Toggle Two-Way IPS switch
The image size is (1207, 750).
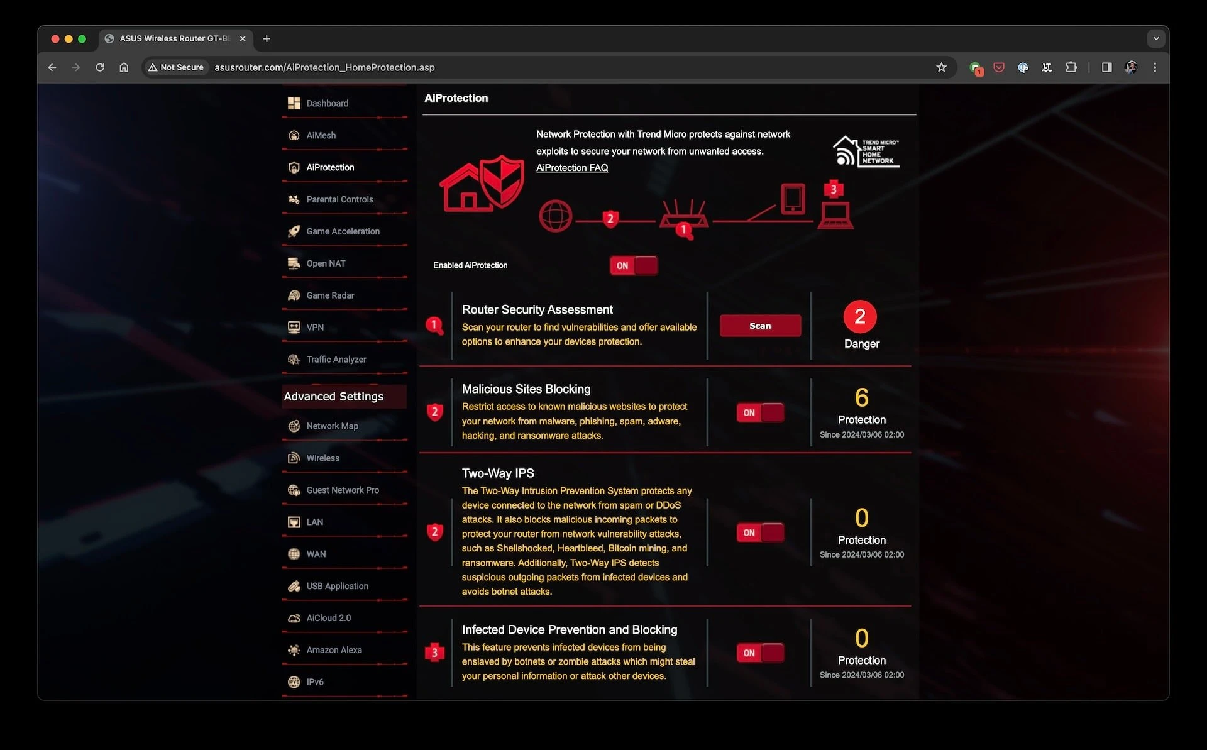[x=761, y=533]
